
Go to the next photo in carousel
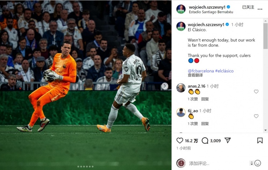tap(165, 86)
